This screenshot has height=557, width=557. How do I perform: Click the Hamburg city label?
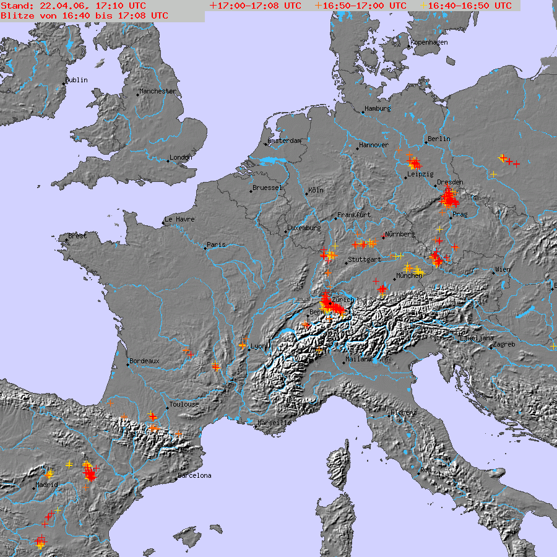(x=378, y=108)
